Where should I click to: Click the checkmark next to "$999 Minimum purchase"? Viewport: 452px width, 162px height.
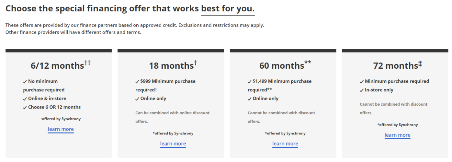click(x=137, y=82)
